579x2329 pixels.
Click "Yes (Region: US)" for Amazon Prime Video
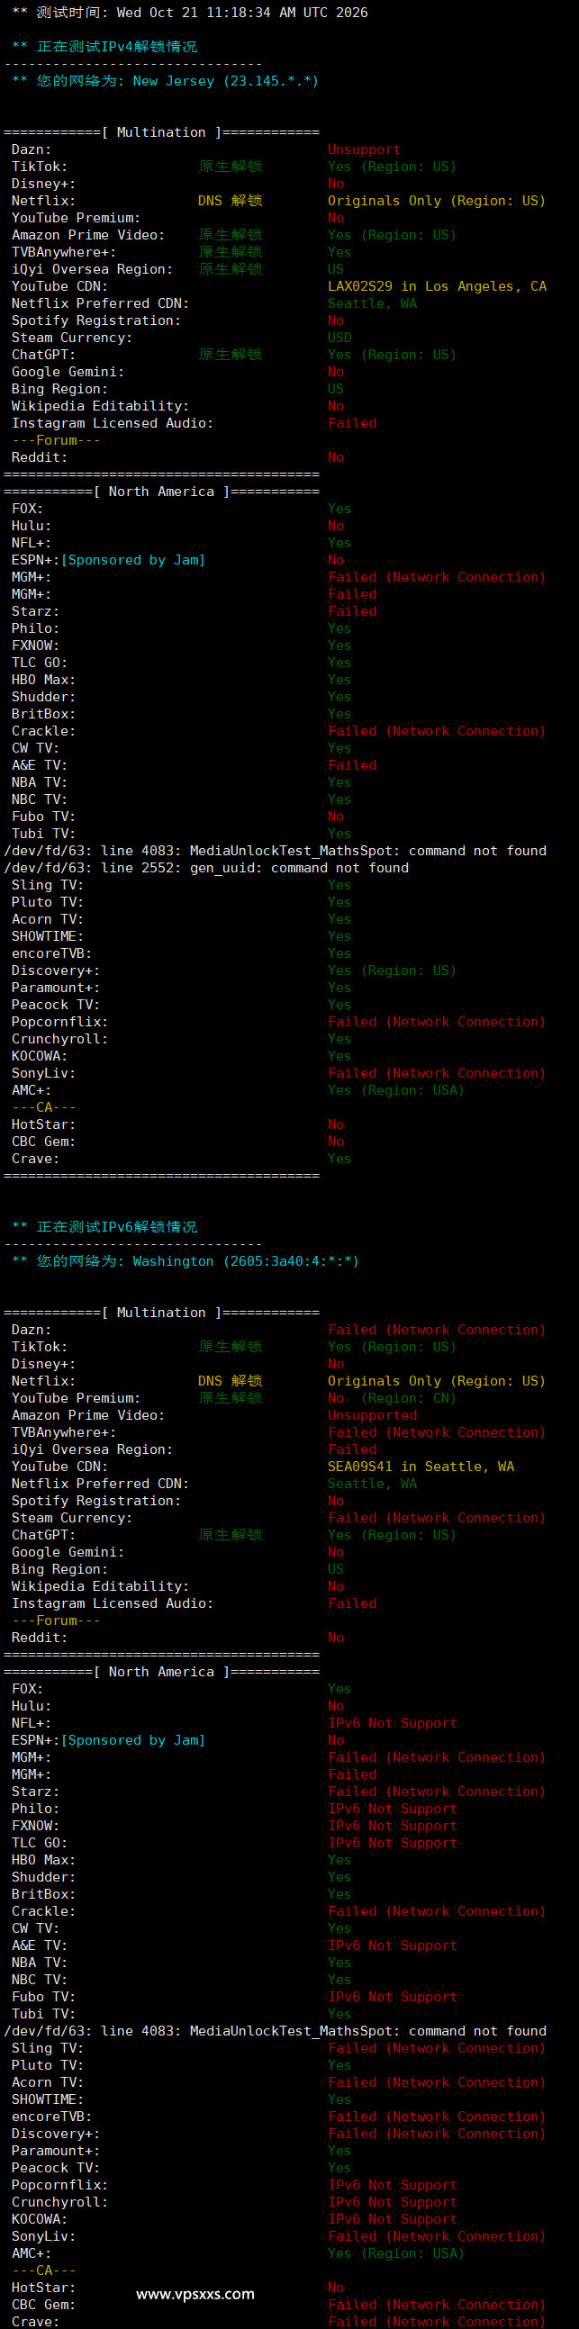click(392, 235)
